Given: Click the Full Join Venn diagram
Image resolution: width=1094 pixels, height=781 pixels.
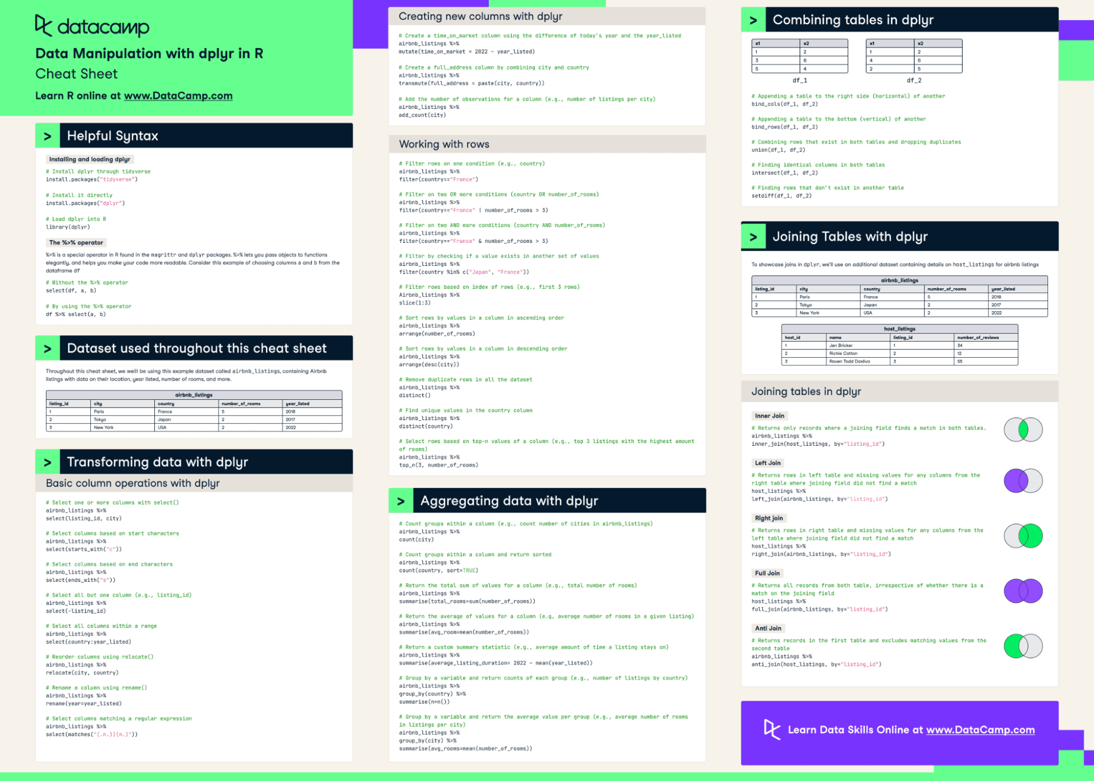Looking at the screenshot, I should tap(1023, 591).
